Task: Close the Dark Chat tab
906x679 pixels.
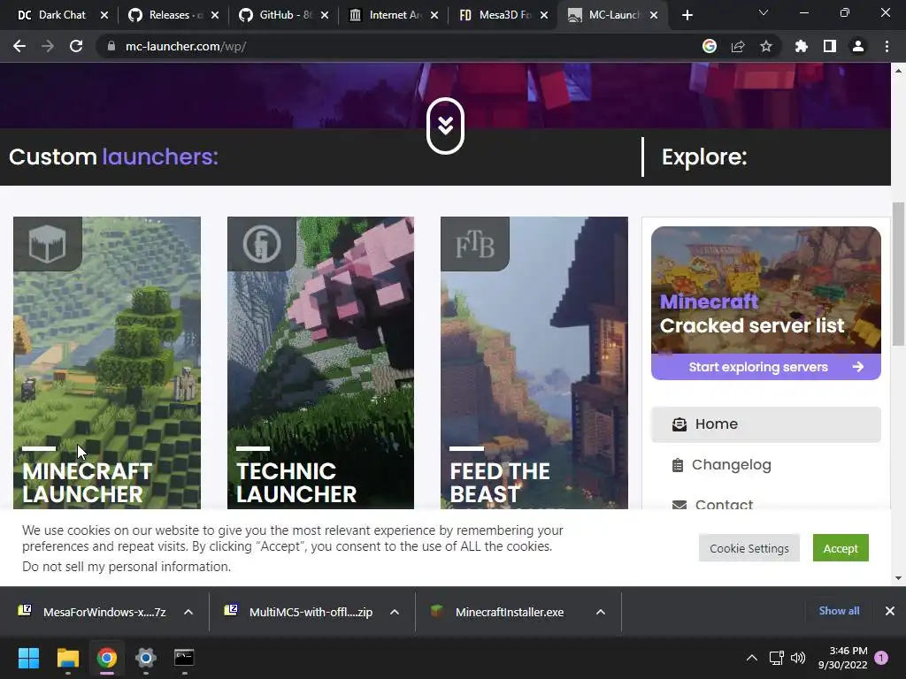Action: pos(104,15)
